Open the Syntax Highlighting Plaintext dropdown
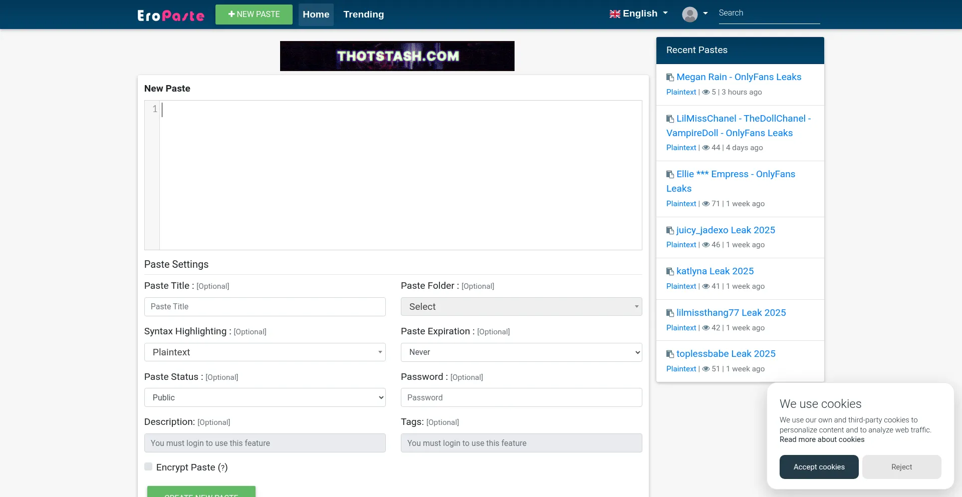The image size is (962, 497). pos(265,352)
